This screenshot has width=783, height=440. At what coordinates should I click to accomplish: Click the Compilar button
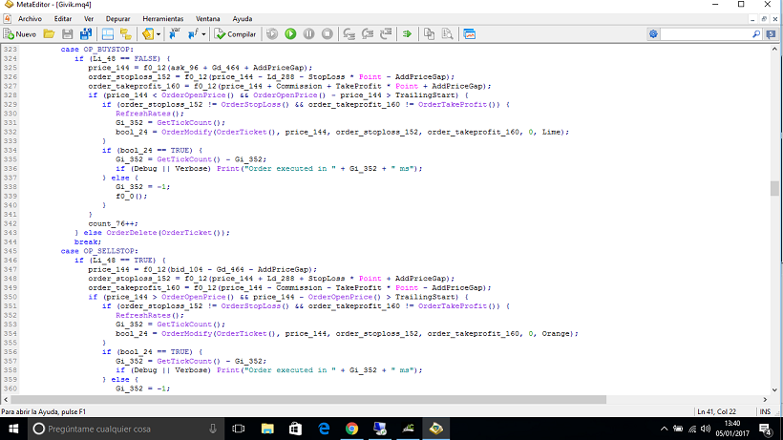[x=235, y=34]
